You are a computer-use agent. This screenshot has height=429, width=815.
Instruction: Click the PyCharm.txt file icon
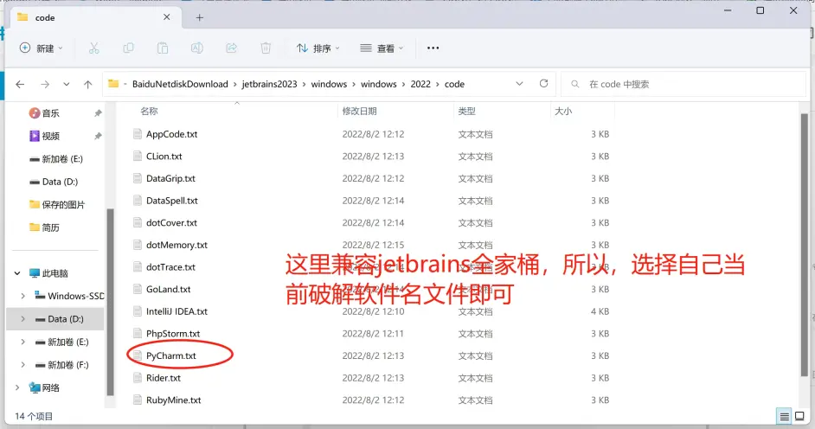(x=138, y=355)
